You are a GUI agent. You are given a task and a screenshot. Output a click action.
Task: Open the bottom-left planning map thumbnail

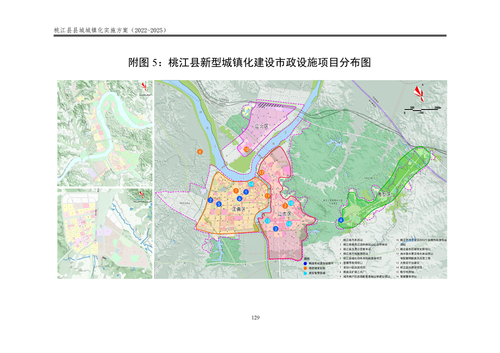pyautogui.click(x=105, y=234)
